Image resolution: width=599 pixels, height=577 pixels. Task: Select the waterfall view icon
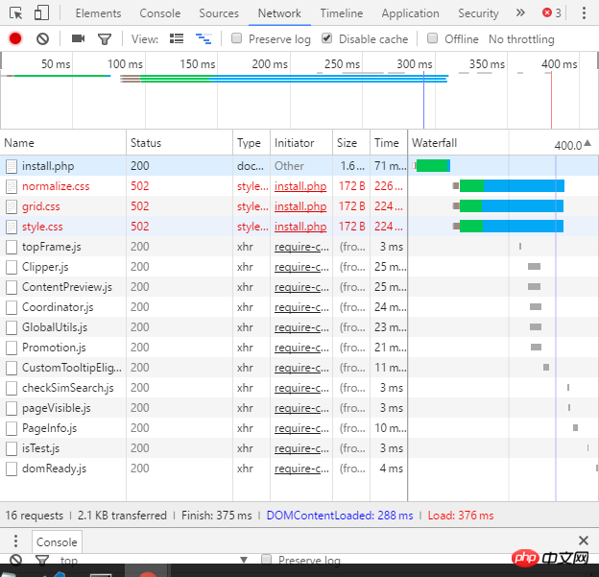[x=203, y=38]
